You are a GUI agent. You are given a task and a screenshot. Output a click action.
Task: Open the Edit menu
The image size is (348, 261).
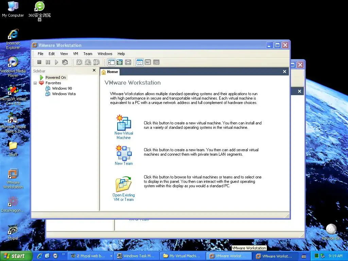52,54
